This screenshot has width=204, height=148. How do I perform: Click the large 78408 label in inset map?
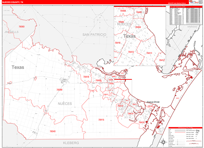click(x=123, y=11)
